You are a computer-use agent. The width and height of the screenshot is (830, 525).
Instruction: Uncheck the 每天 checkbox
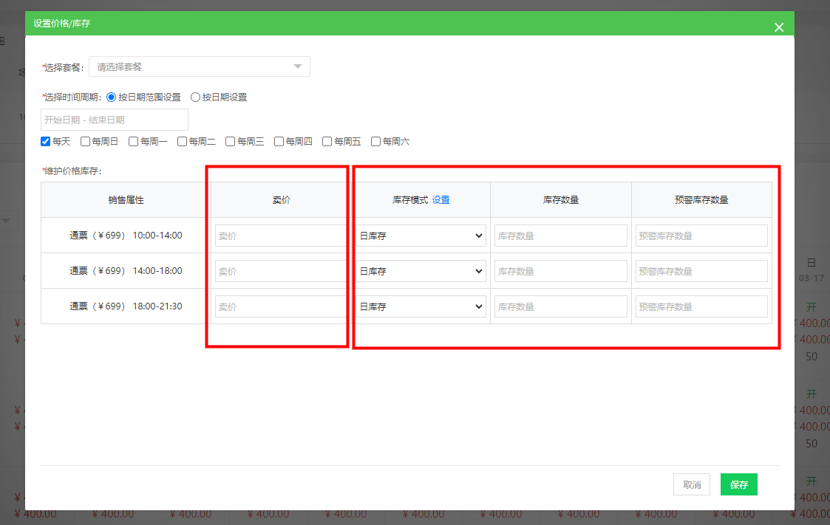46,141
